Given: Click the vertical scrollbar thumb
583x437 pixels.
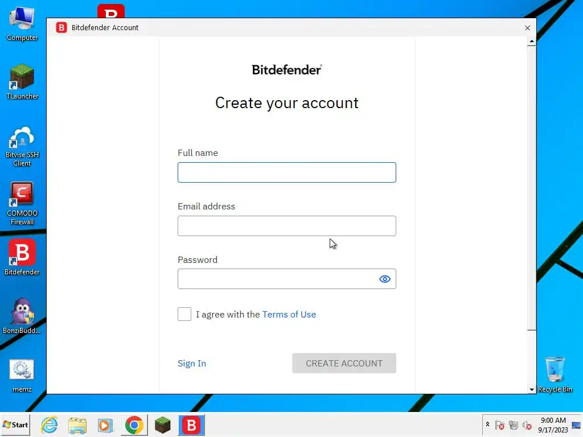Looking at the screenshot, I should coord(532,188).
